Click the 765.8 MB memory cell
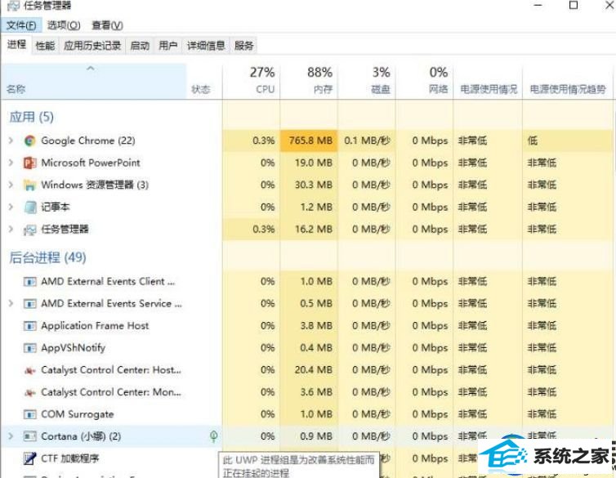 [309, 141]
